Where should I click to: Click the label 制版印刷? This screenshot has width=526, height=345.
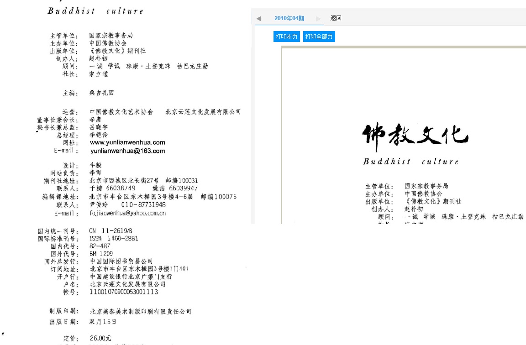click(64, 311)
